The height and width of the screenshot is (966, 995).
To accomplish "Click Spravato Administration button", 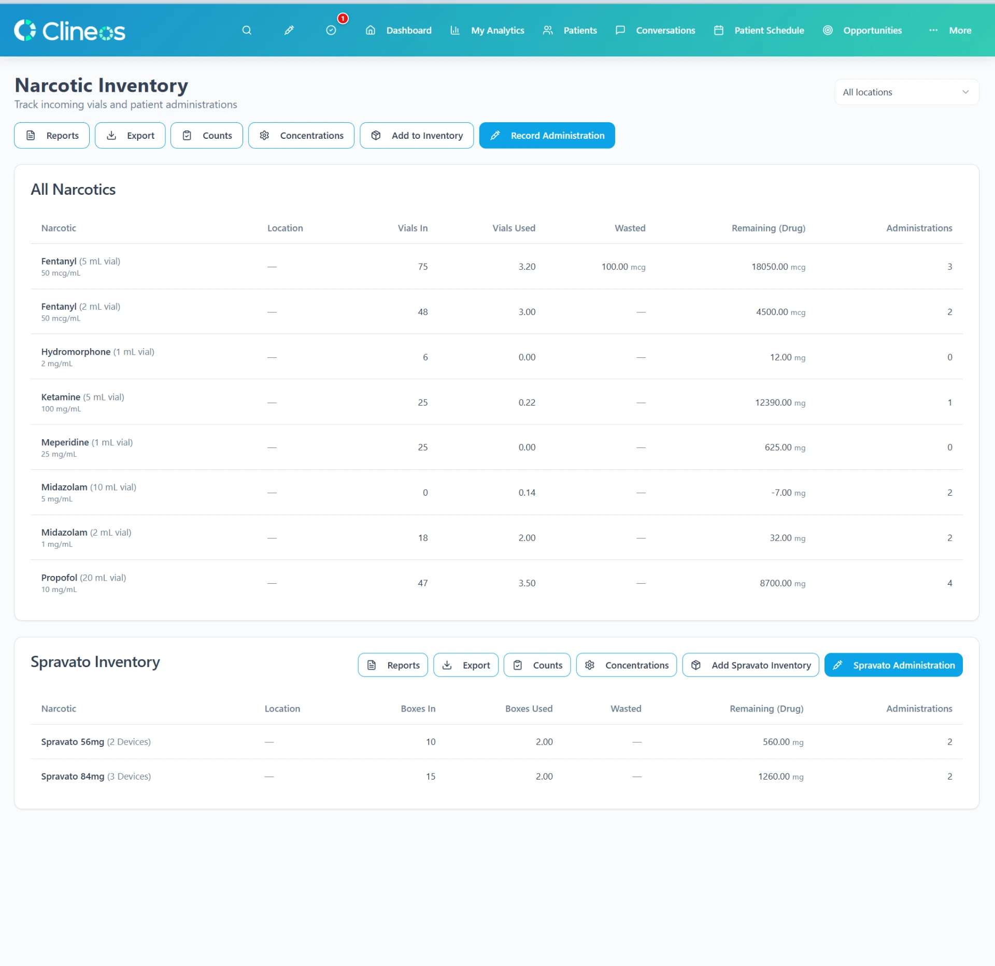I will click(893, 666).
